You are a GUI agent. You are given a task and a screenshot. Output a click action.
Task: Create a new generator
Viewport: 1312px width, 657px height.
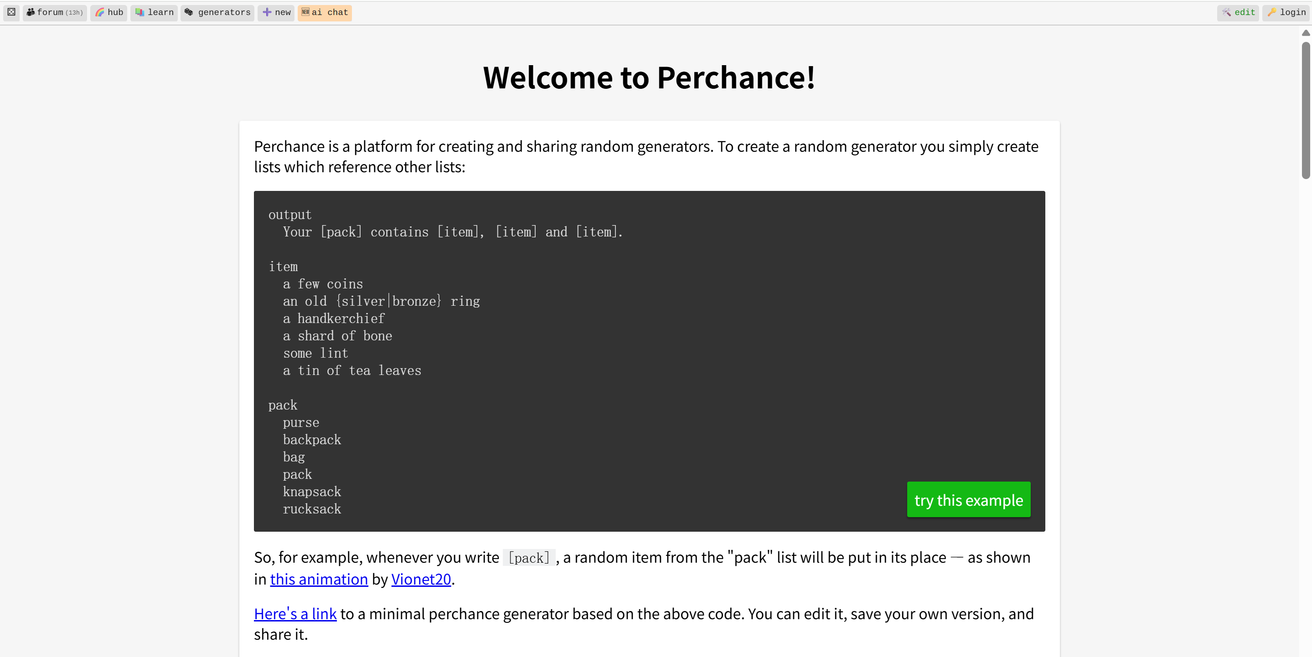coord(276,12)
